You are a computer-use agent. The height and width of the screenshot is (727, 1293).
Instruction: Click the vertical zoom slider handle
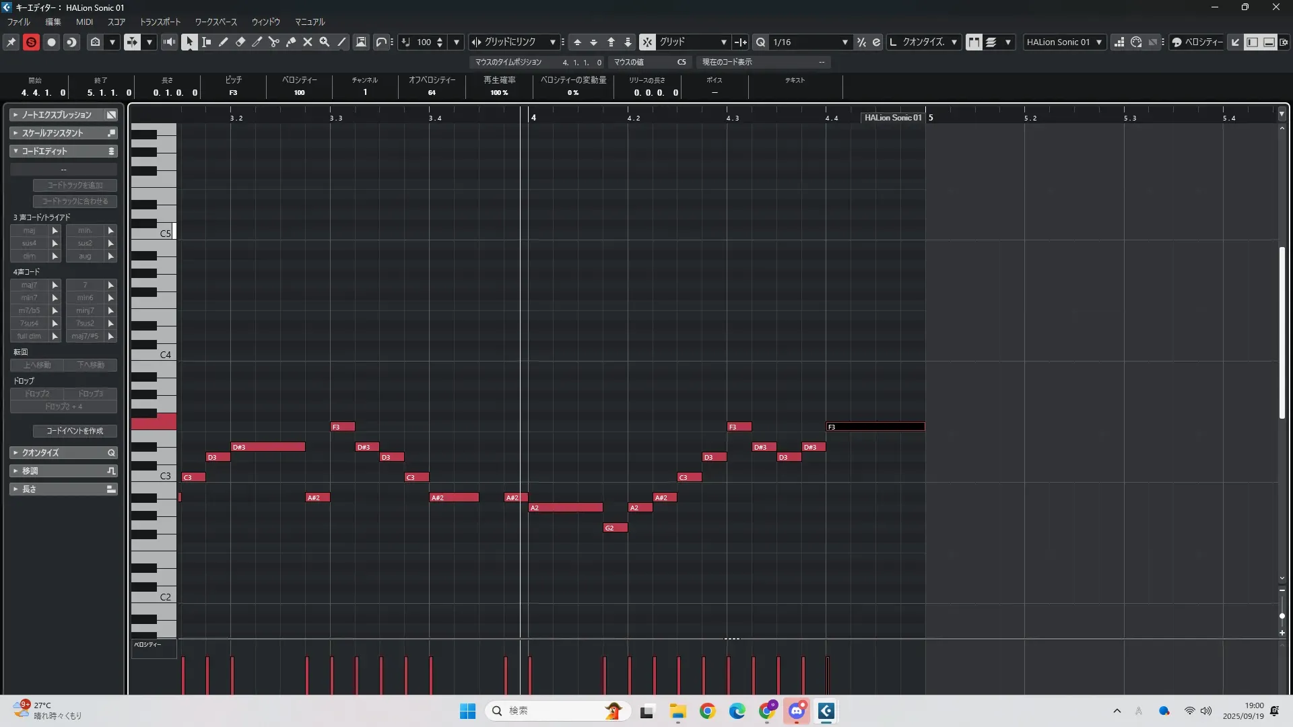(1282, 616)
